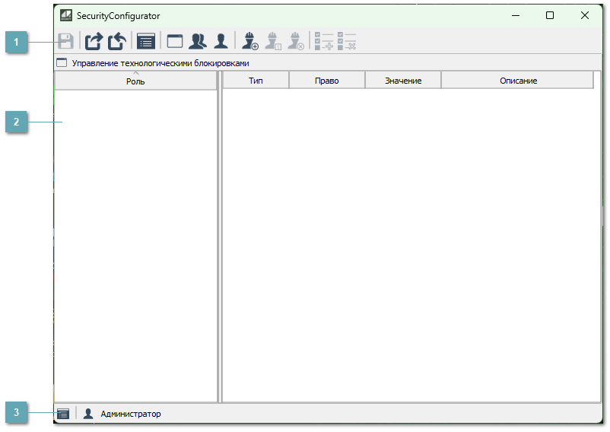This screenshot has height=432, width=610.
Task: Click the Управление технологическими блокировками label
Action: (160, 63)
